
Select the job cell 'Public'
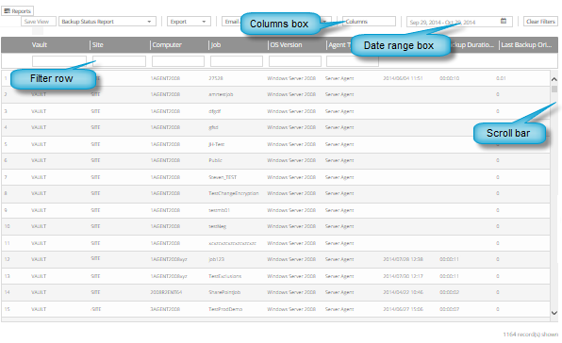(x=215, y=160)
